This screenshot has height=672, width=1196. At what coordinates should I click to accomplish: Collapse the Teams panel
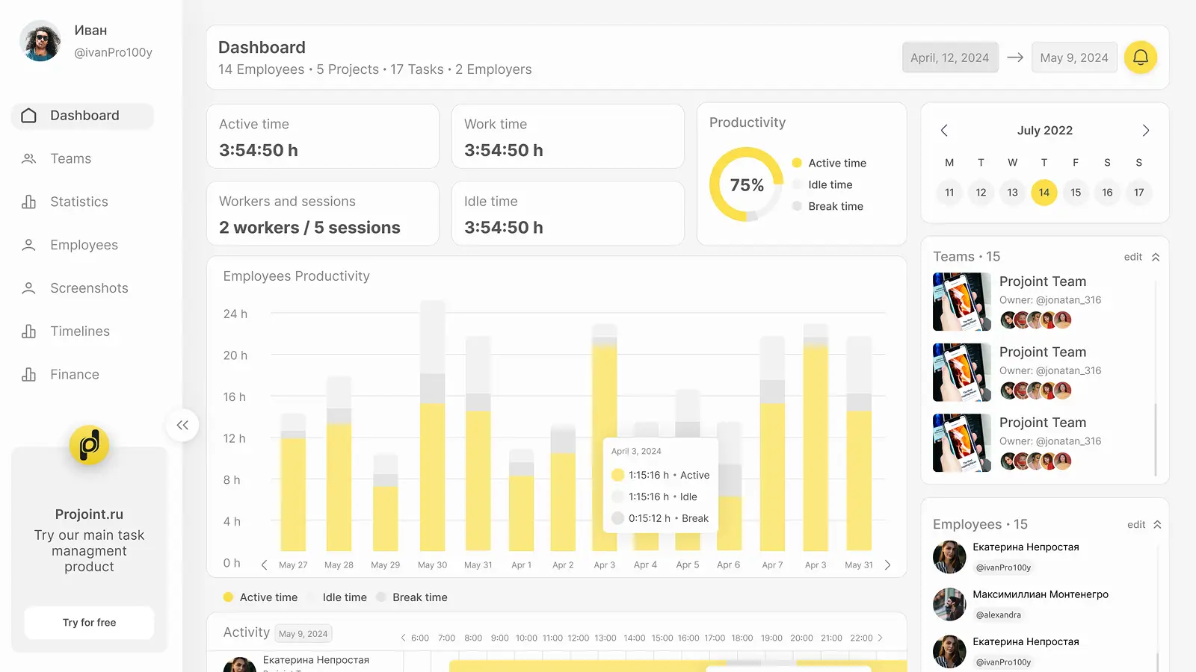[1156, 257]
